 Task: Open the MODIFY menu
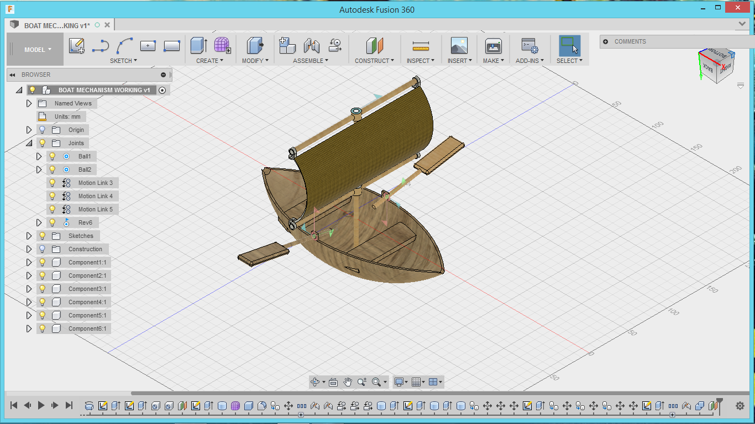click(x=255, y=61)
